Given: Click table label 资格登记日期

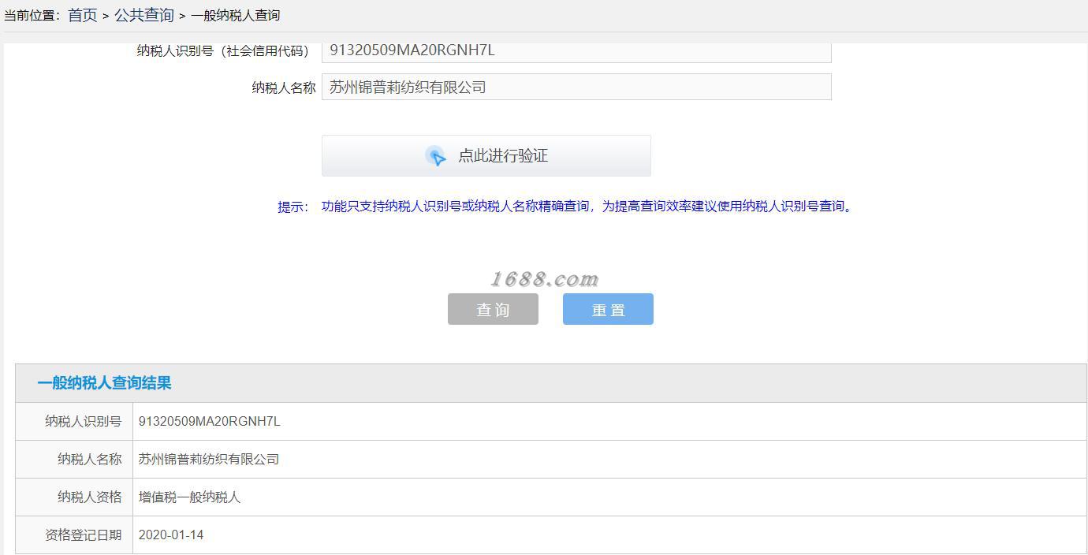Looking at the screenshot, I should (x=84, y=535).
